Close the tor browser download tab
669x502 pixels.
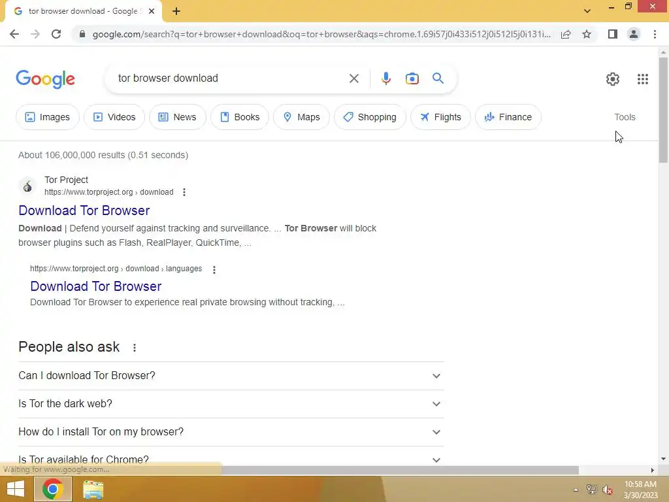(x=152, y=11)
